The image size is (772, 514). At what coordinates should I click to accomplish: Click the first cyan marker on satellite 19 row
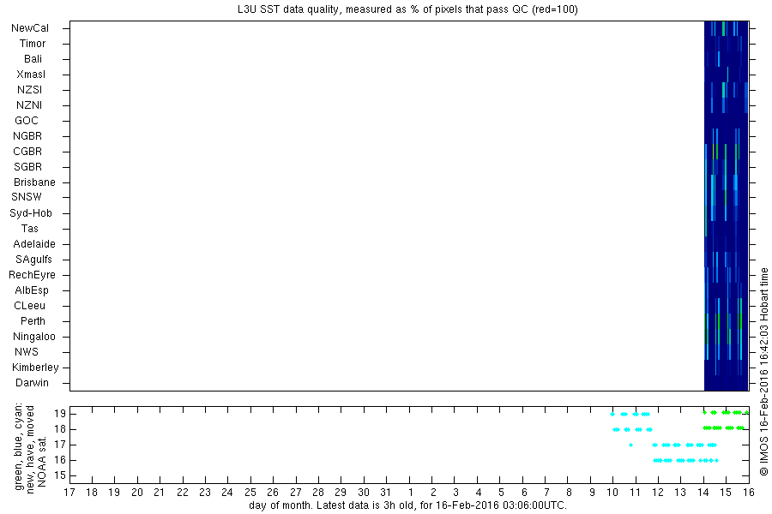(612, 414)
